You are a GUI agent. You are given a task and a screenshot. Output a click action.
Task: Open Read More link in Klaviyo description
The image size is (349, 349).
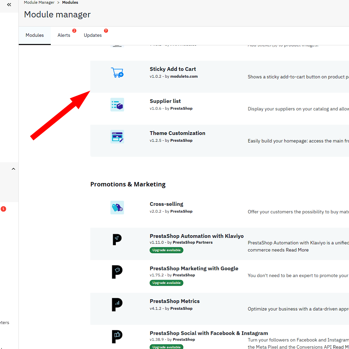297,250
